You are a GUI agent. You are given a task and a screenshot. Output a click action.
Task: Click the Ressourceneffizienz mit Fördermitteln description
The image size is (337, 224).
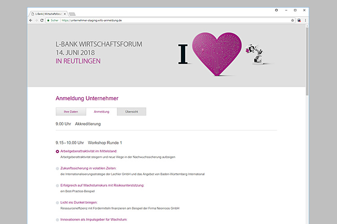tap(120, 208)
